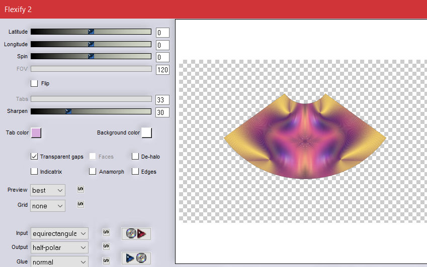Image resolution: width=427 pixels, height=267 pixels.
Task: Click the small icon next to Preview dropdown
Action: (80, 189)
